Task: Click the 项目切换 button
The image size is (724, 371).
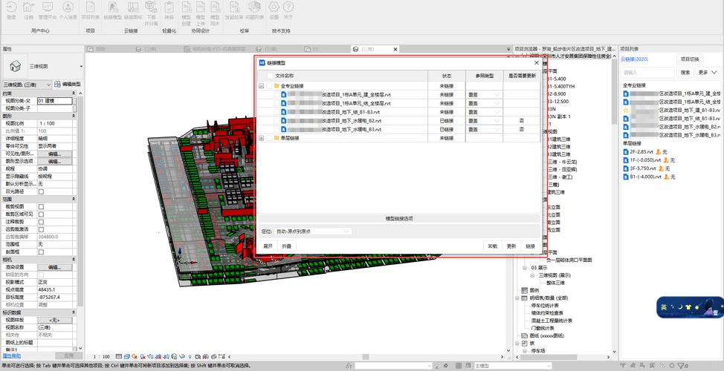Action: pyautogui.click(x=689, y=59)
